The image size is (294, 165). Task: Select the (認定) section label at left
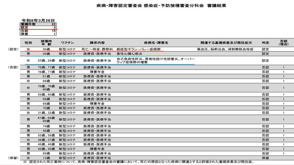coord(13,49)
